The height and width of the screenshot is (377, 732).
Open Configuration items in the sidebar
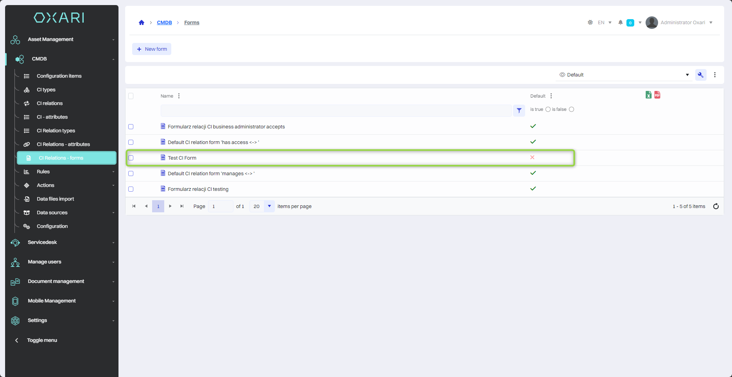tap(59, 76)
